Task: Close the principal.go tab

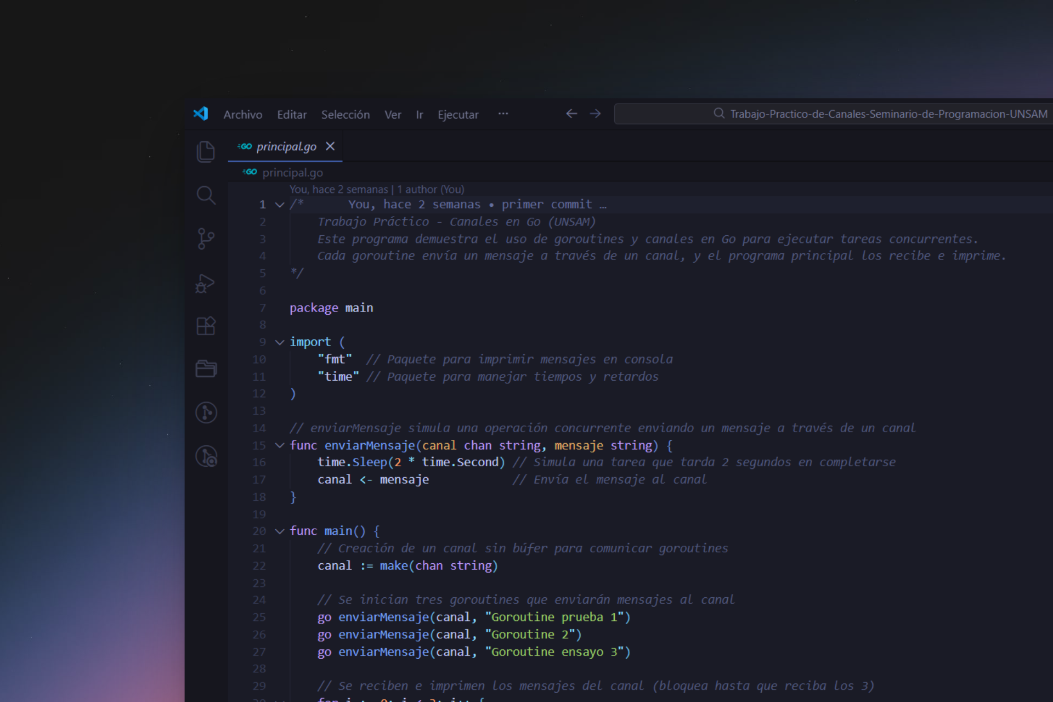Action: pyautogui.click(x=330, y=146)
